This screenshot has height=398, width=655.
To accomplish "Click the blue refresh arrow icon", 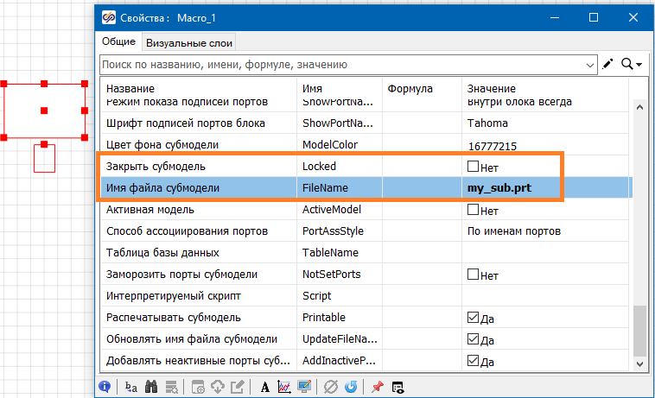I will coord(351,388).
